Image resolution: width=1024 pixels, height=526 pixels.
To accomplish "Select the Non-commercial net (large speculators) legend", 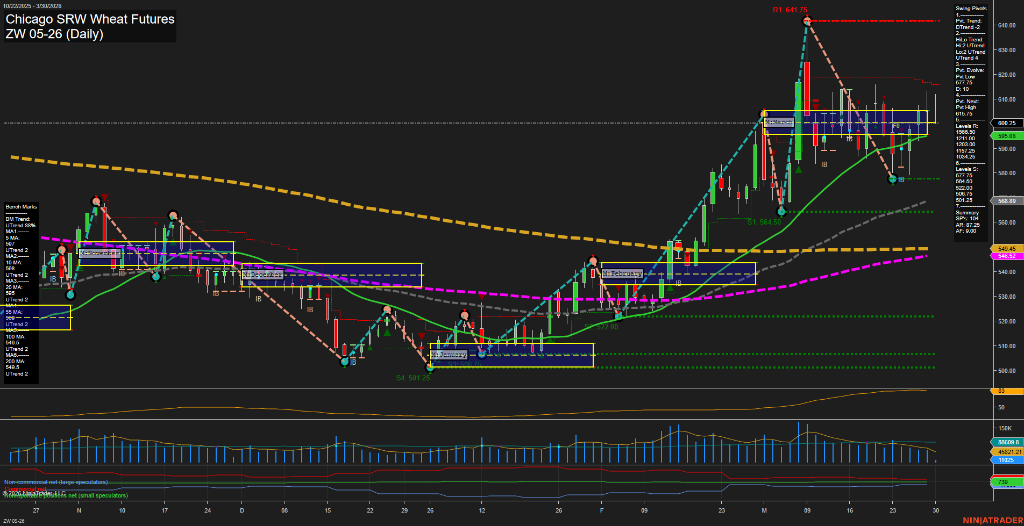I will [x=56, y=482].
